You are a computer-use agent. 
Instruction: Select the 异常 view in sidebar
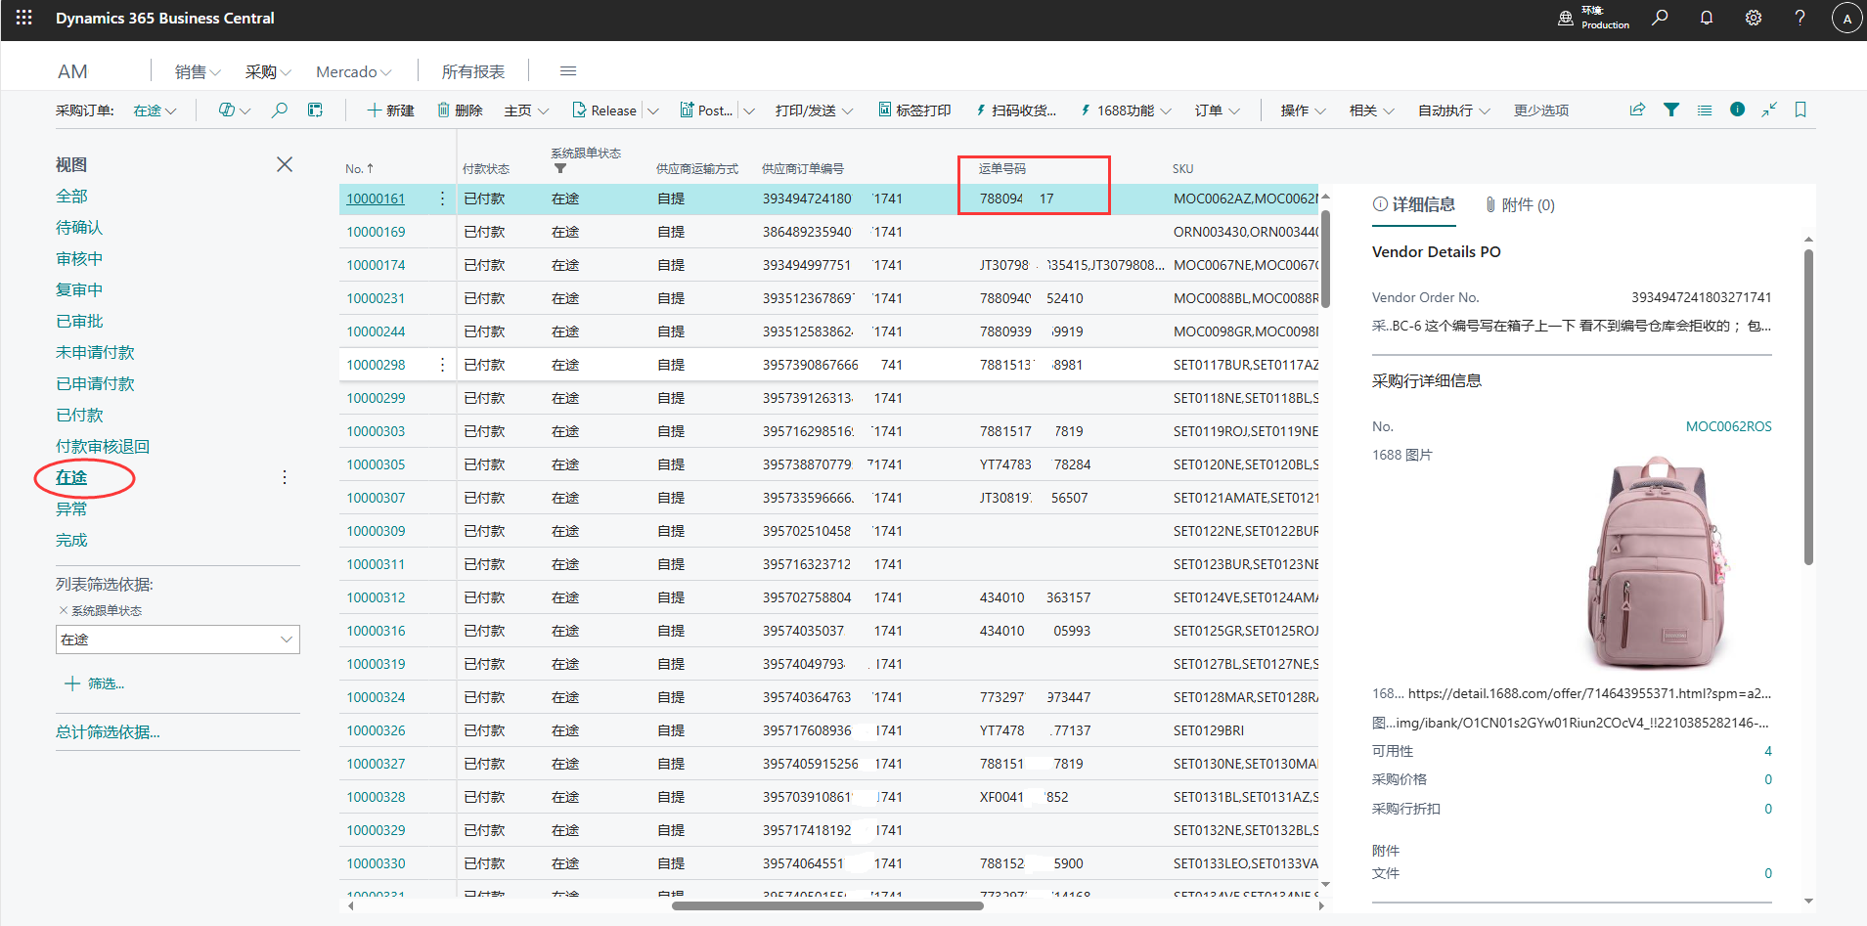click(71, 508)
